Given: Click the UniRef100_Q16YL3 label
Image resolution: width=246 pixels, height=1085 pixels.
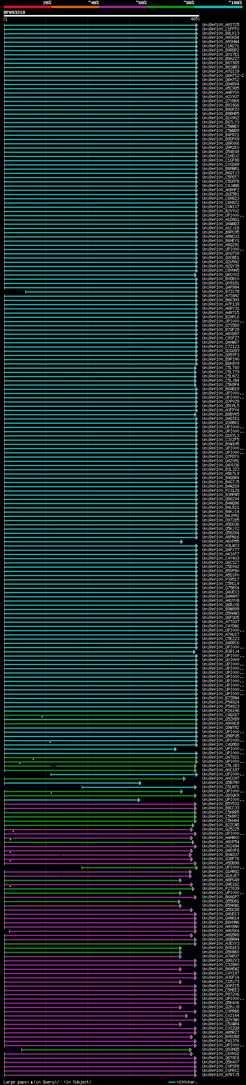Looking at the screenshot, I should click(x=220, y=436).
